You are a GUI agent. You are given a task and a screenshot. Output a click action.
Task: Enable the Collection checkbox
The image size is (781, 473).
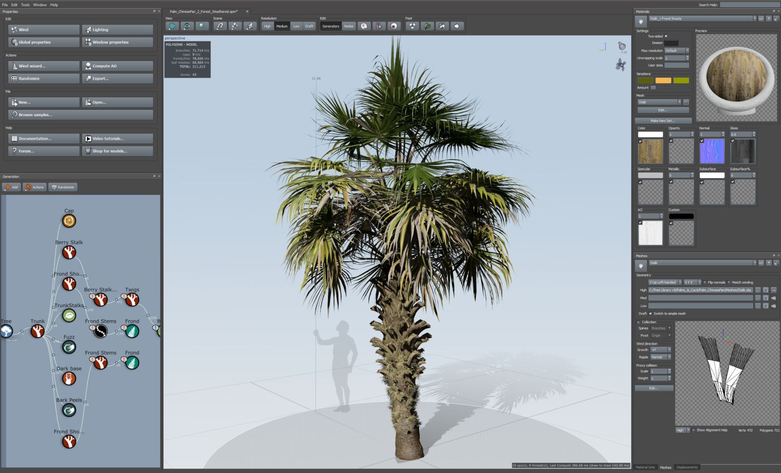[638, 322]
